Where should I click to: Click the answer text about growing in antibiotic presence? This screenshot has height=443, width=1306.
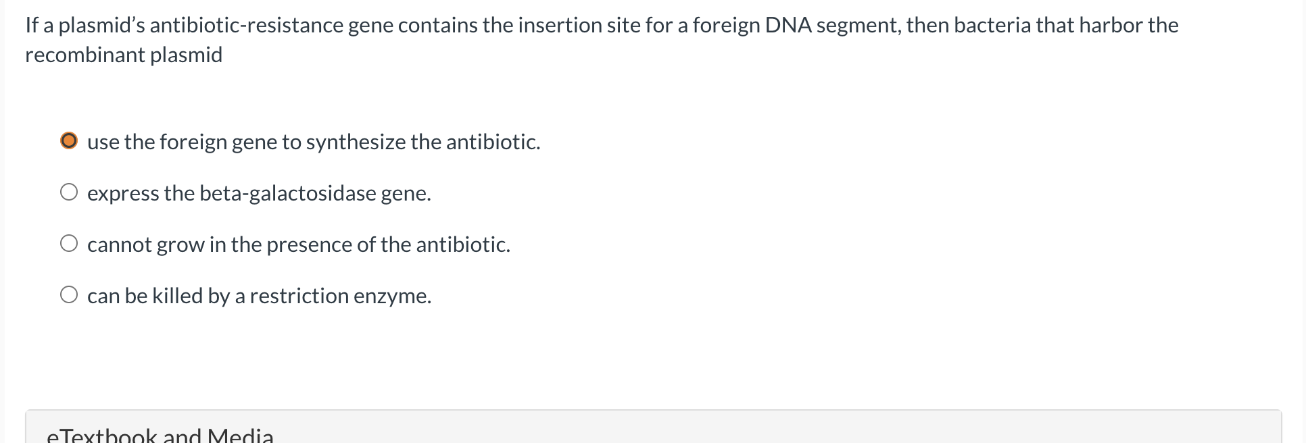pyautogui.click(x=299, y=244)
